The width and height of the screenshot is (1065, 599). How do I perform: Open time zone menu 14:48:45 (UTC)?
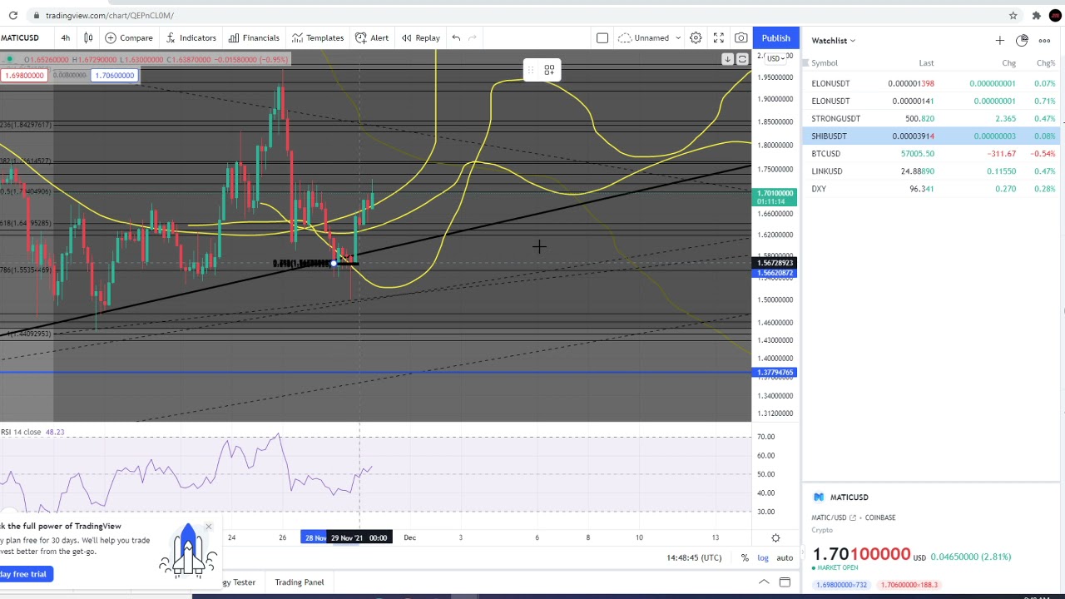click(x=694, y=557)
